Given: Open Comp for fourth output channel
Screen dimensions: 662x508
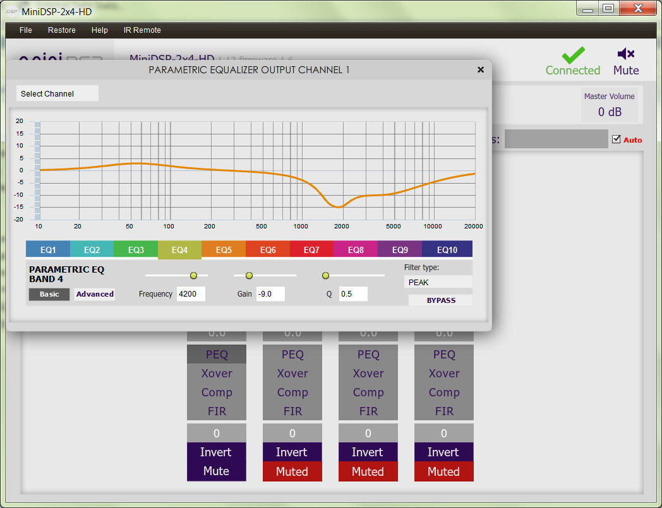Looking at the screenshot, I should pyautogui.click(x=444, y=393).
